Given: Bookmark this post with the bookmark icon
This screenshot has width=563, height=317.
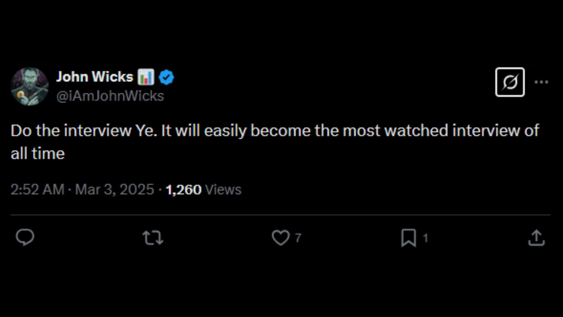Looking at the screenshot, I should 408,237.
